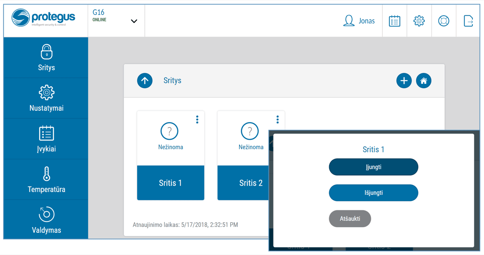Click the calendar events icon in top bar
The height and width of the screenshot is (255, 484).
(394, 21)
